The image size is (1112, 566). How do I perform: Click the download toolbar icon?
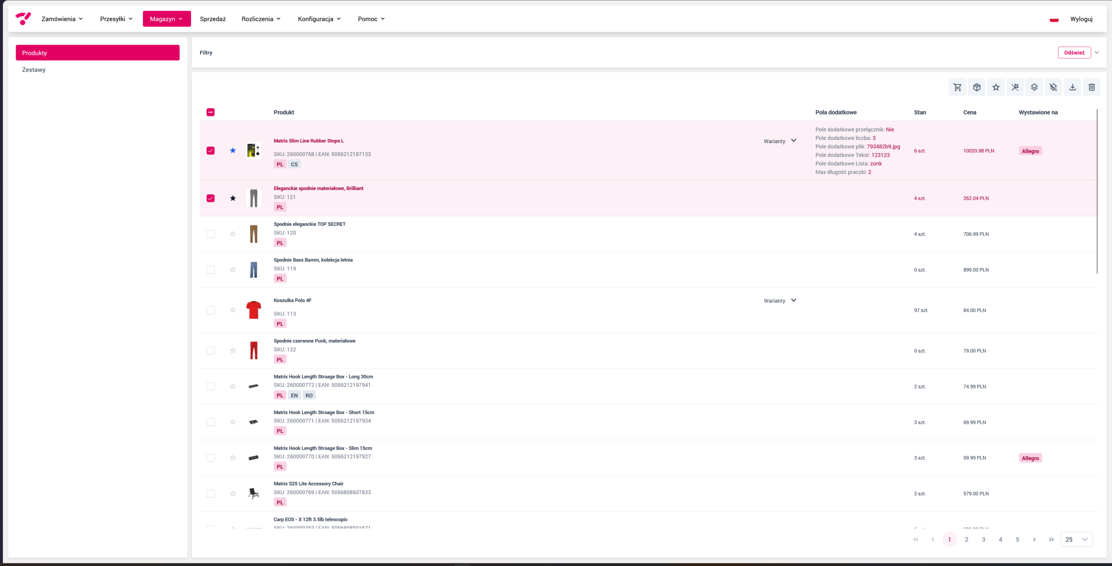pyautogui.click(x=1072, y=87)
